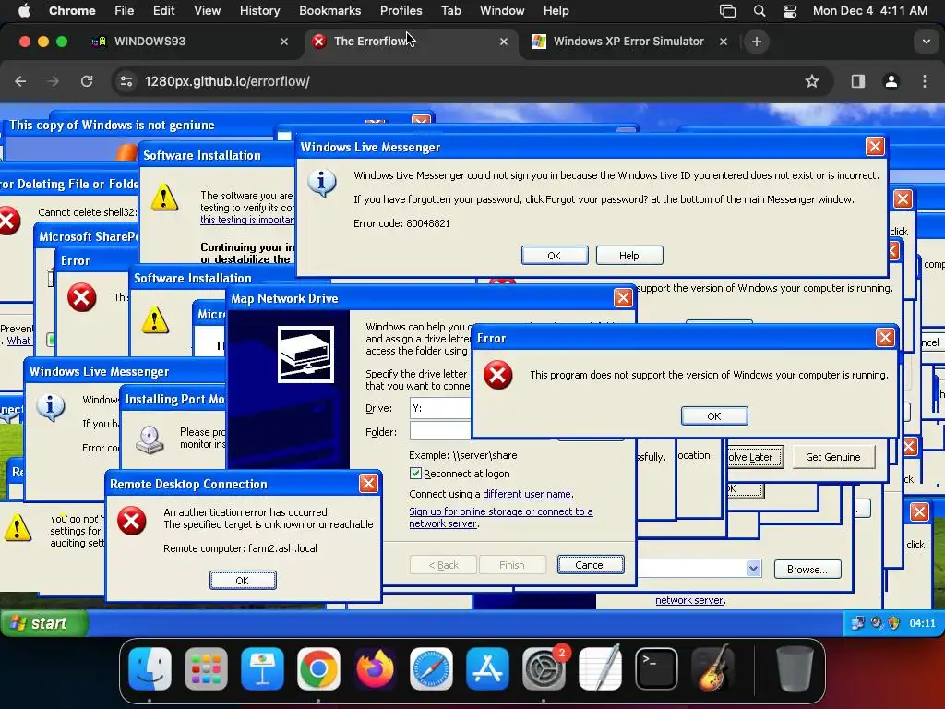Expand the Chrome tab search dropdown
This screenshot has height=709, width=945.
[x=927, y=42]
